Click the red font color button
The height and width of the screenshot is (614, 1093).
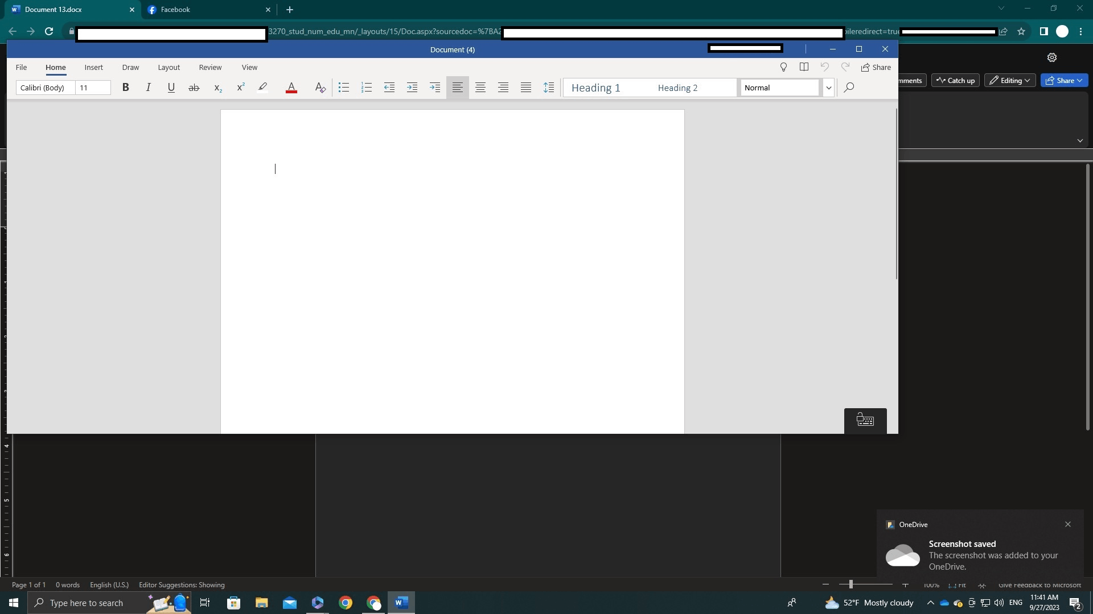pyautogui.click(x=291, y=88)
